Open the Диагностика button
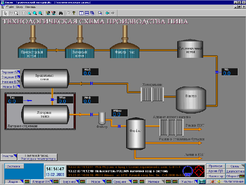Viewport: 246px width, 185px height. (x=235, y=171)
